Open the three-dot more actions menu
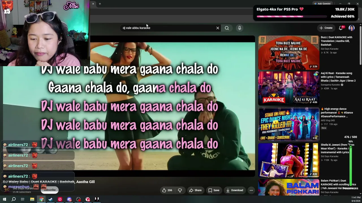The image size is (362, 203). point(251,190)
